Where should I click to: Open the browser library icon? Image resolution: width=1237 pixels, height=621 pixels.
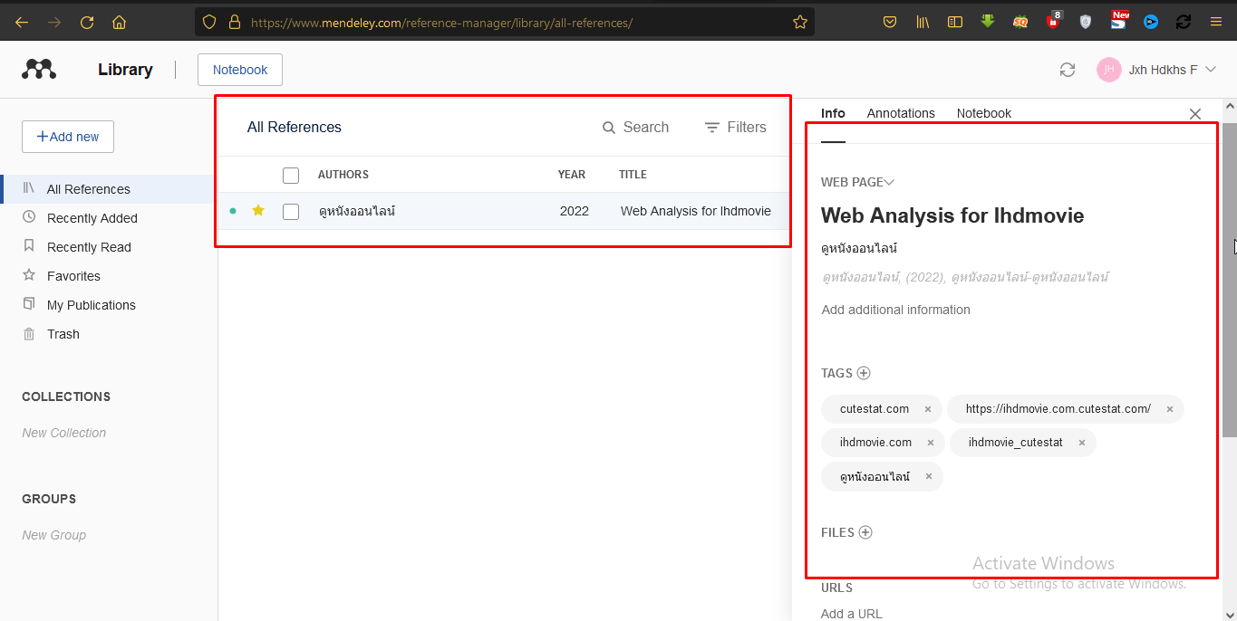[923, 22]
